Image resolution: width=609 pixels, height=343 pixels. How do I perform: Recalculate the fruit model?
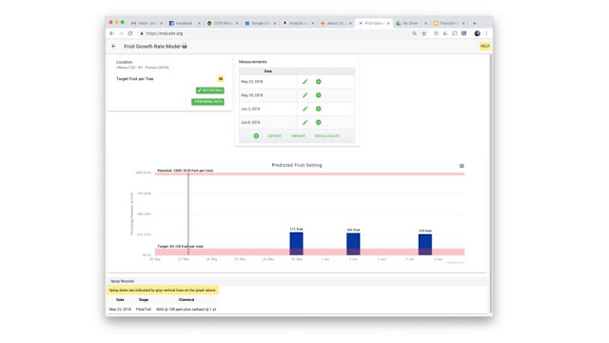327,136
